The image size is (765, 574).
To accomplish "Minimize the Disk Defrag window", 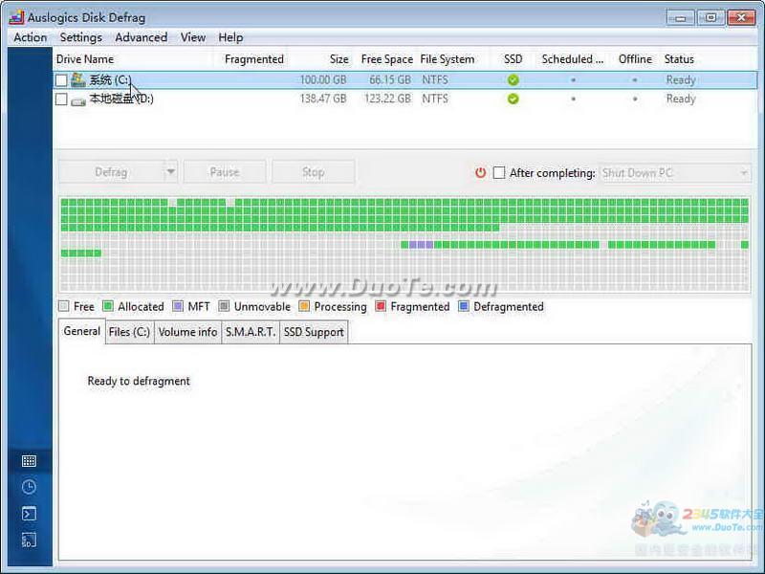I will [681, 18].
